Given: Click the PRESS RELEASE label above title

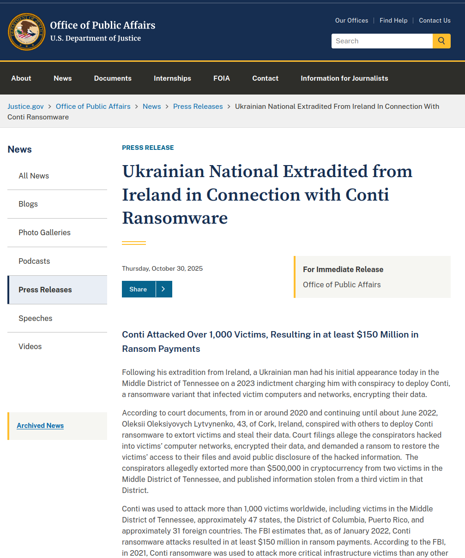Looking at the screenshot, I should tap(148, 148).
